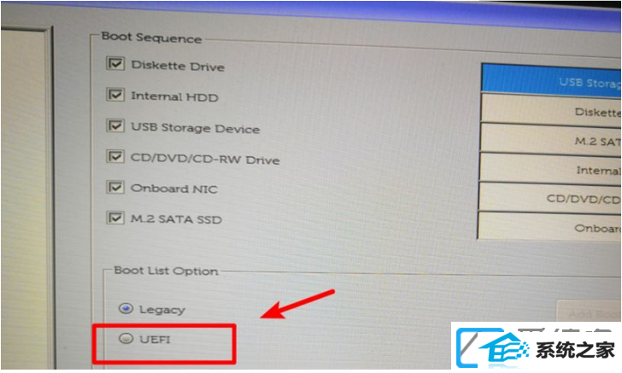622x373 pixels.
Task: Select M.2 SATA entry in boot order list
Action: (x=551, y=139)
